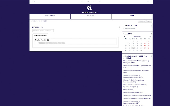
Task: Click the Search in course overview field
Action: coord(43,31)
